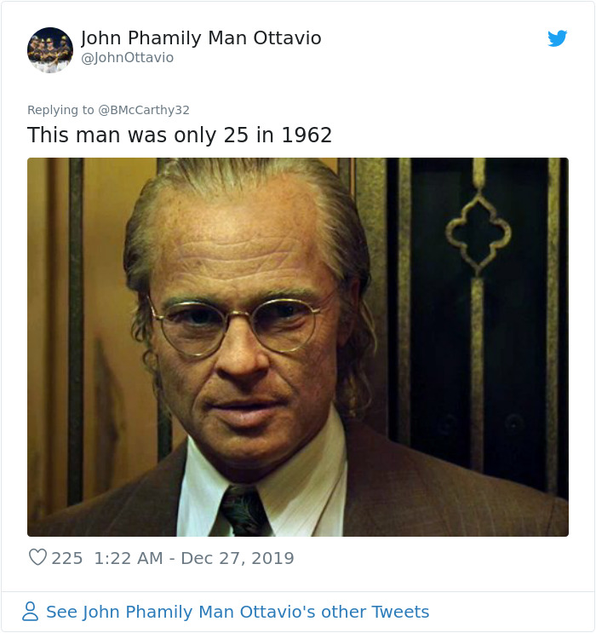The width and height of the screenshot is (596, 633).
Task: Click the person icon in the footer
Action: point(31,611)
